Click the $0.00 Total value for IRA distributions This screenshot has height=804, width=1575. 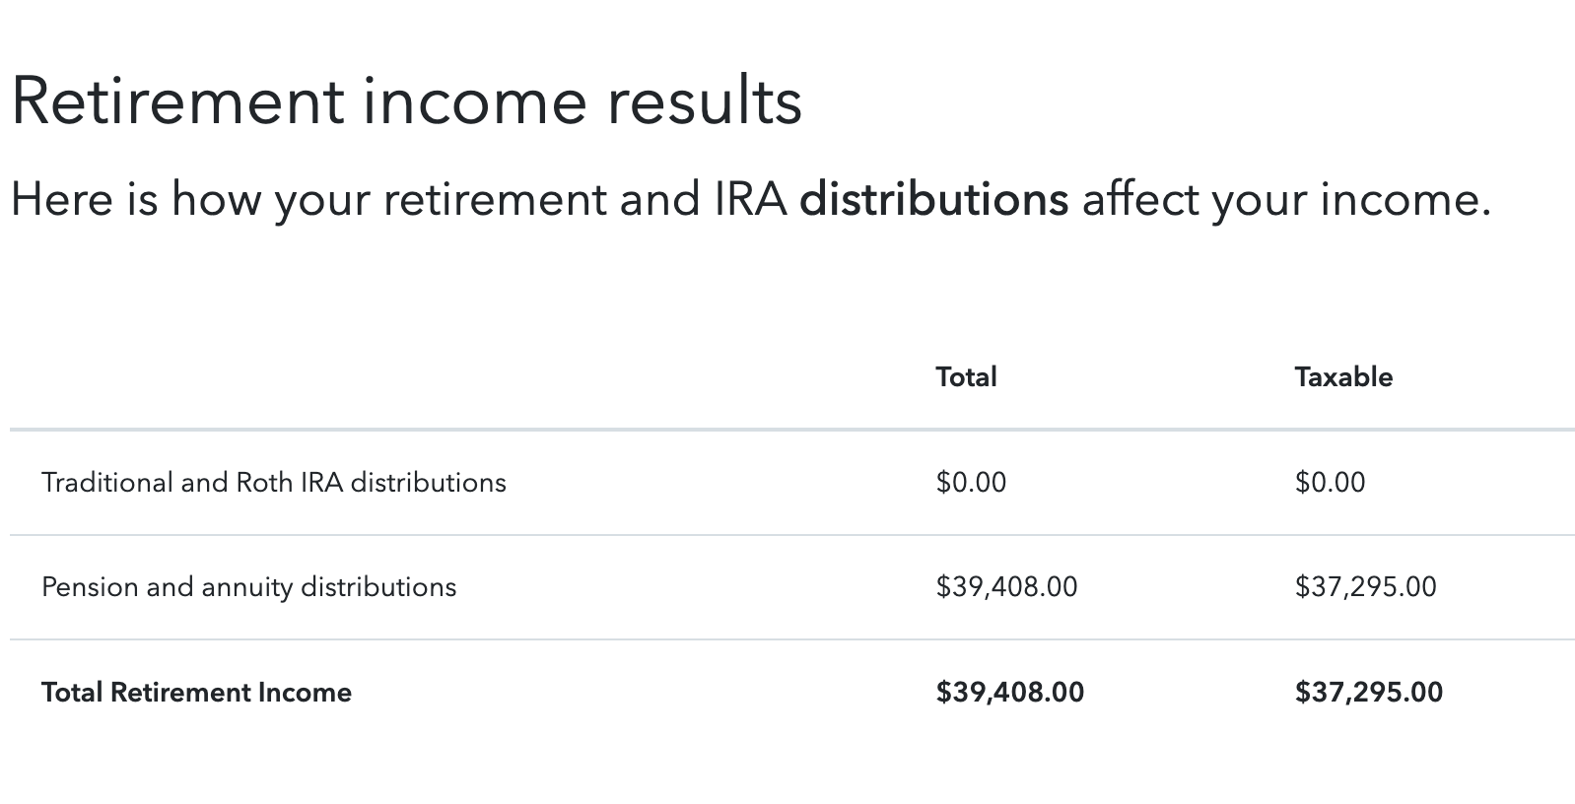(x=971, y=483)
